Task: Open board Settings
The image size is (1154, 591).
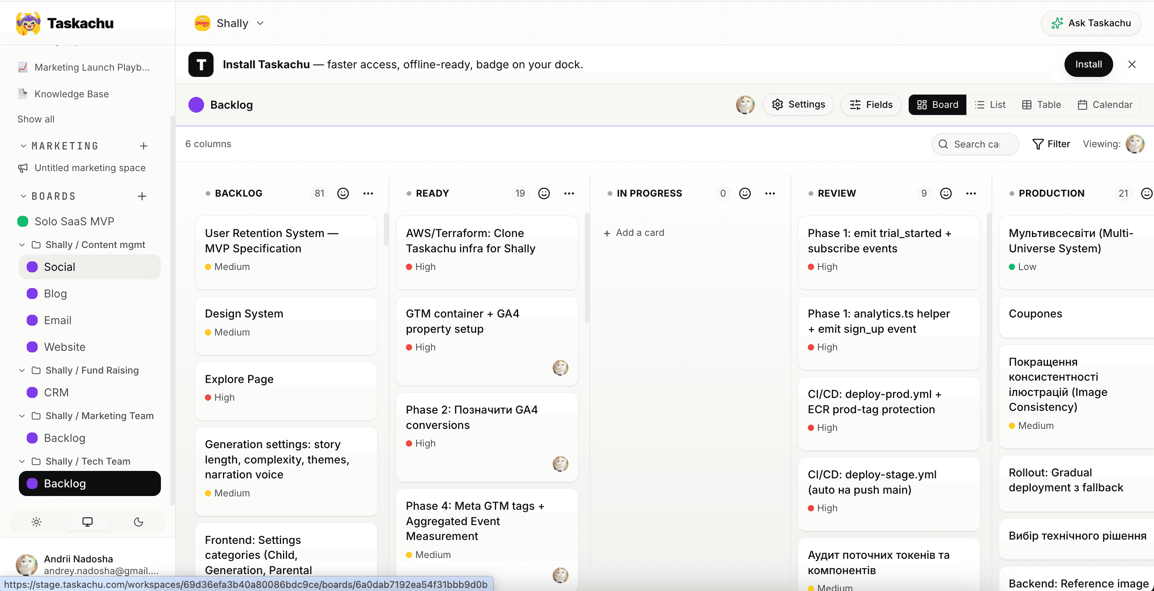Action: point(798,105)
